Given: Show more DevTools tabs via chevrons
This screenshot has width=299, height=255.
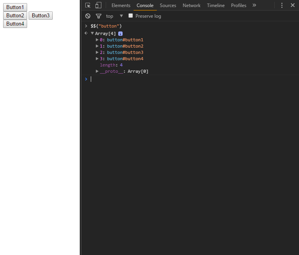Looking at the screenshot, I should pos(254,5).
